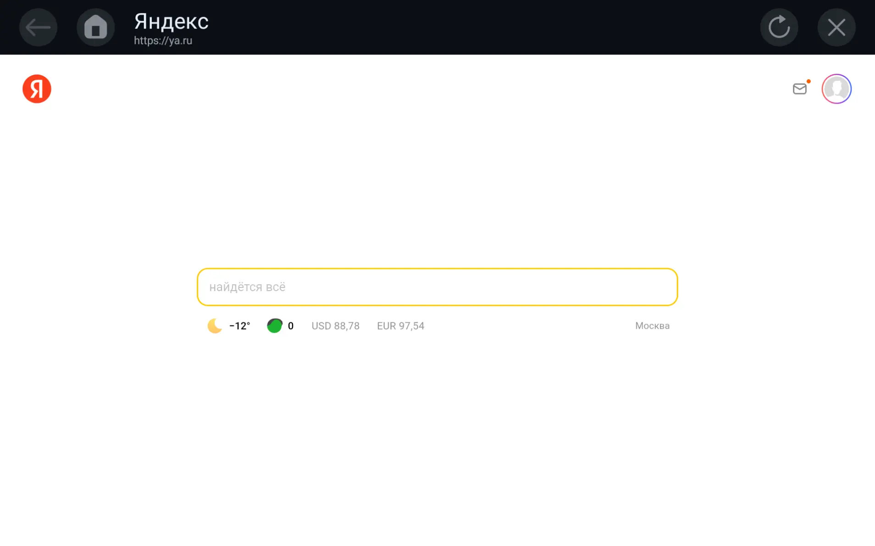The image size is (875, 546).
Task: Open Yandex Mail via envelope icon
Action: tap(799, 89)
